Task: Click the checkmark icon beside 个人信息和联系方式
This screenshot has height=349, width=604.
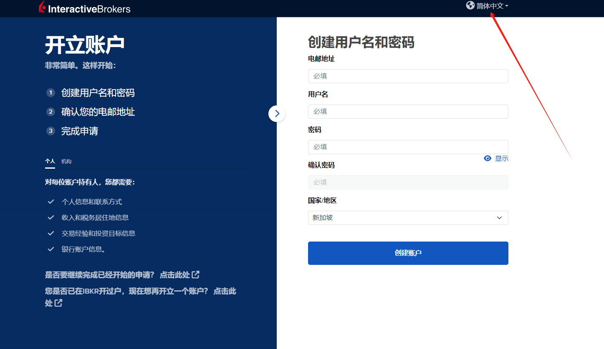Action: pyautogui.click(x=51, y=201)
